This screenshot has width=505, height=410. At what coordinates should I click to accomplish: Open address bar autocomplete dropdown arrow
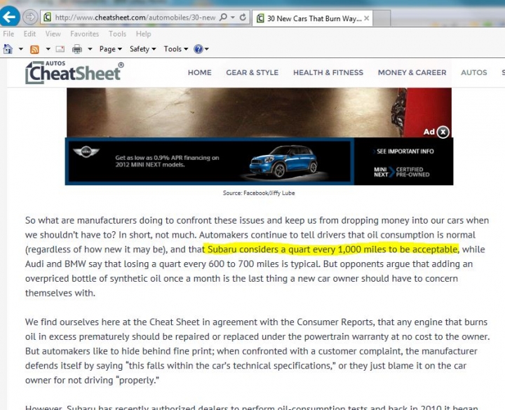click(x=233, y=17)
